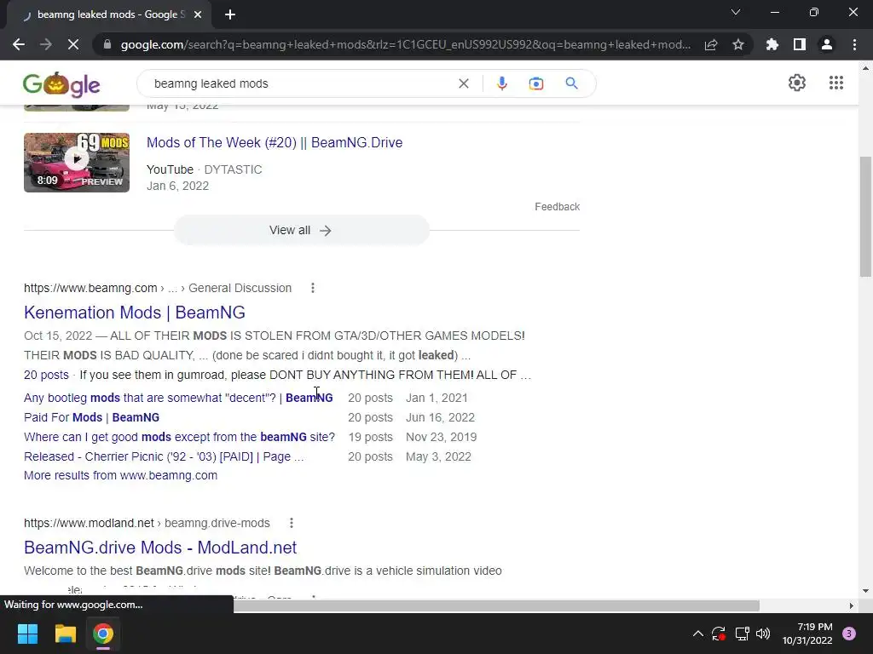
Task: Open a new browser tab
Action: [x=230, y=14]
